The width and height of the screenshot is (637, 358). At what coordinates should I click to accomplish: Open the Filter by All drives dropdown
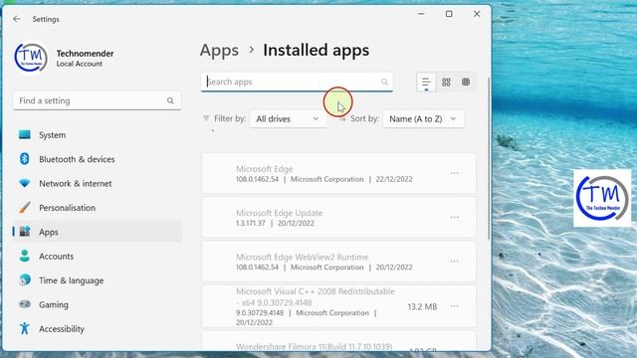click(288, 119)
